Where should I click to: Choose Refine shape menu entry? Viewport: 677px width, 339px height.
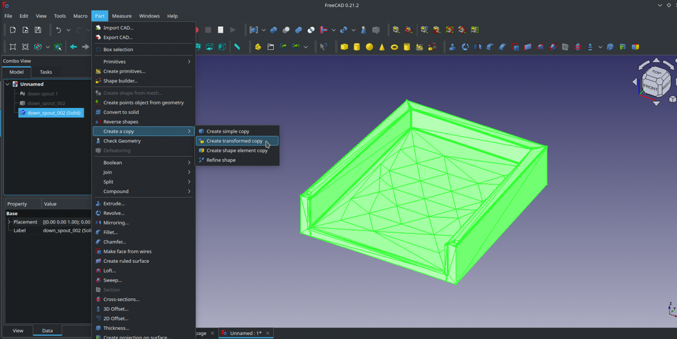(x=237, y=160)
